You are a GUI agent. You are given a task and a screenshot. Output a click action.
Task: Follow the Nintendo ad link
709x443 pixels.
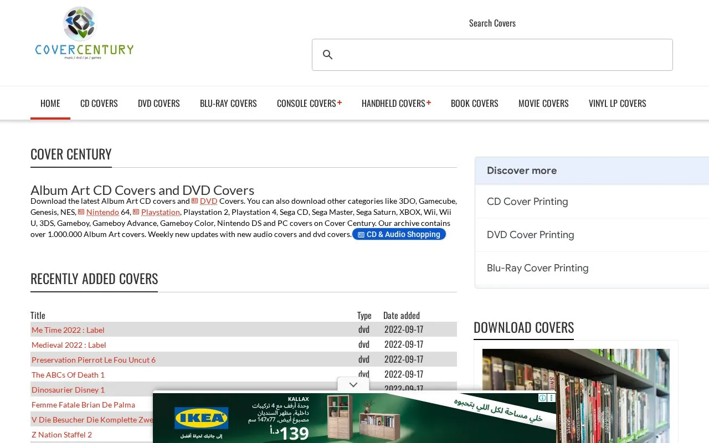coord(99,212)
